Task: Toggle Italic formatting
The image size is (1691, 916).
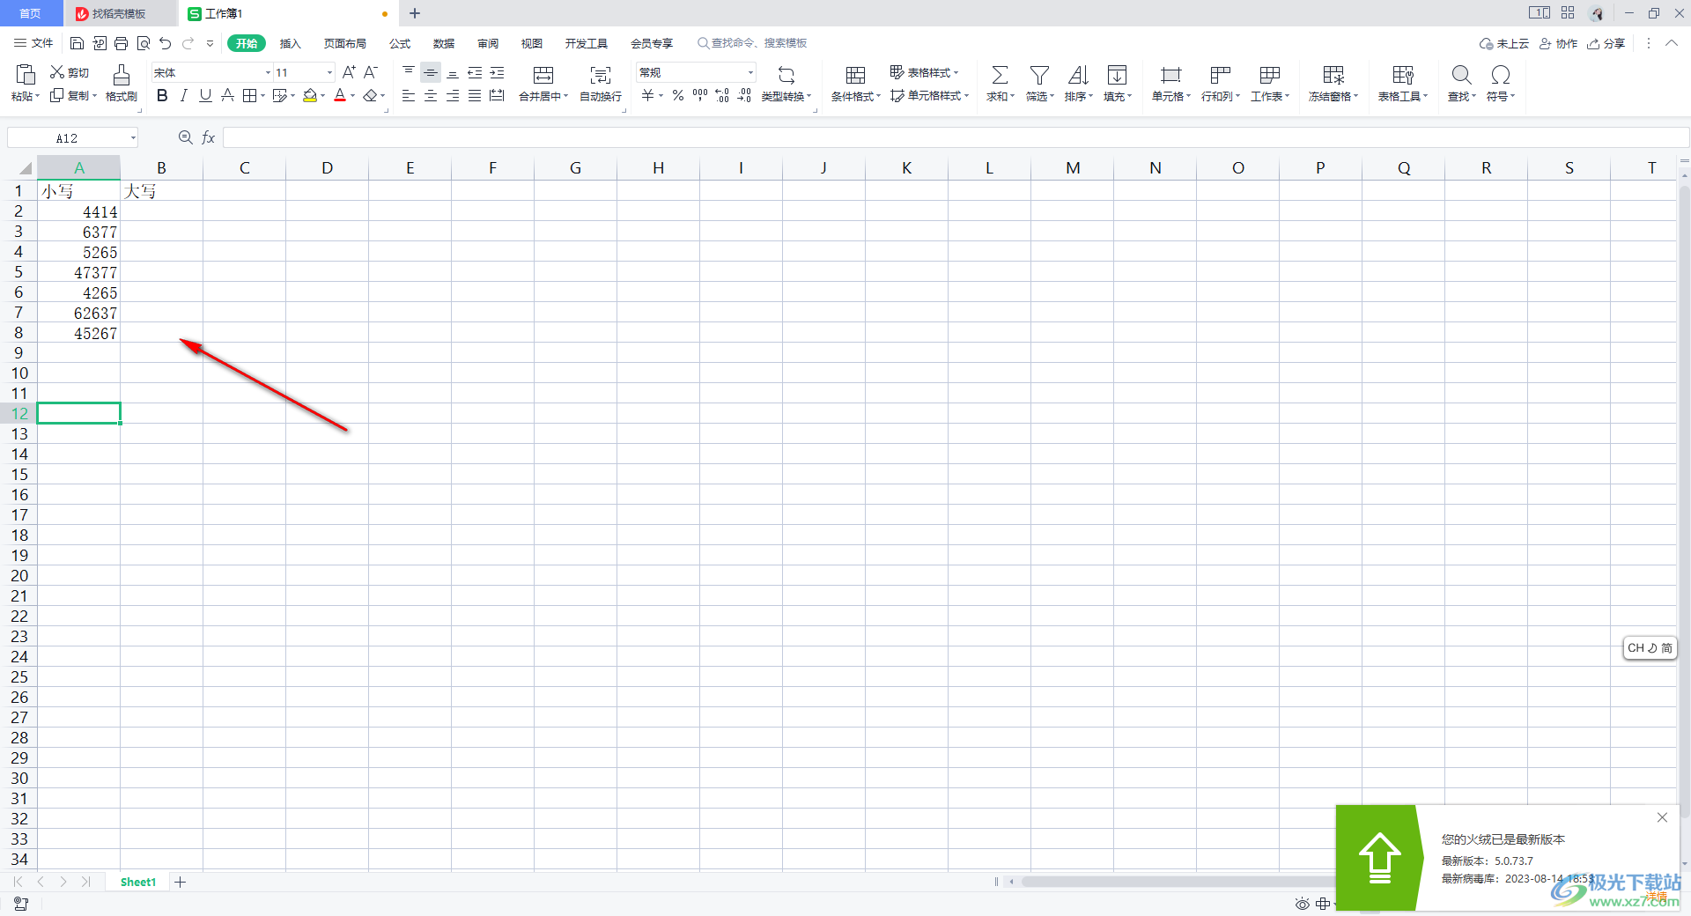Action: click(x=183, y=95)
